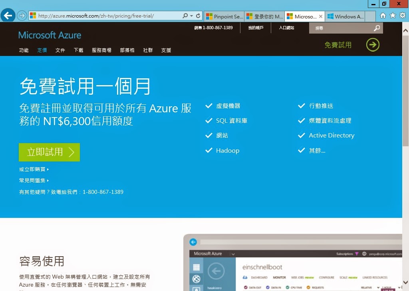Click the scrollbar up arrow

point(406,30)
